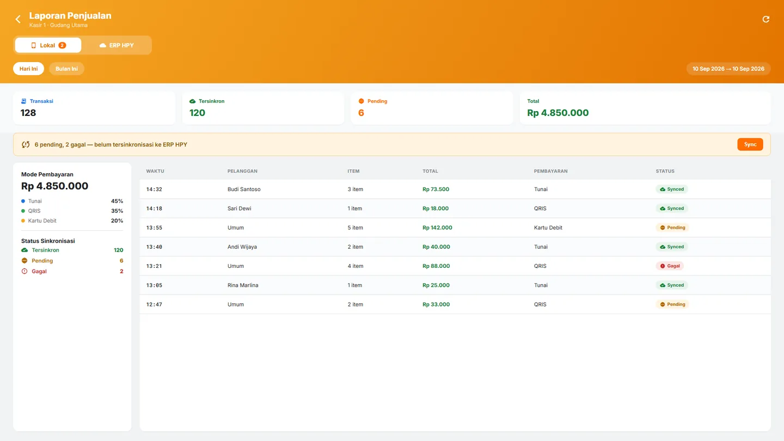Click the Sync button
This screenshot has height=441, width=784.
point(750,144)
